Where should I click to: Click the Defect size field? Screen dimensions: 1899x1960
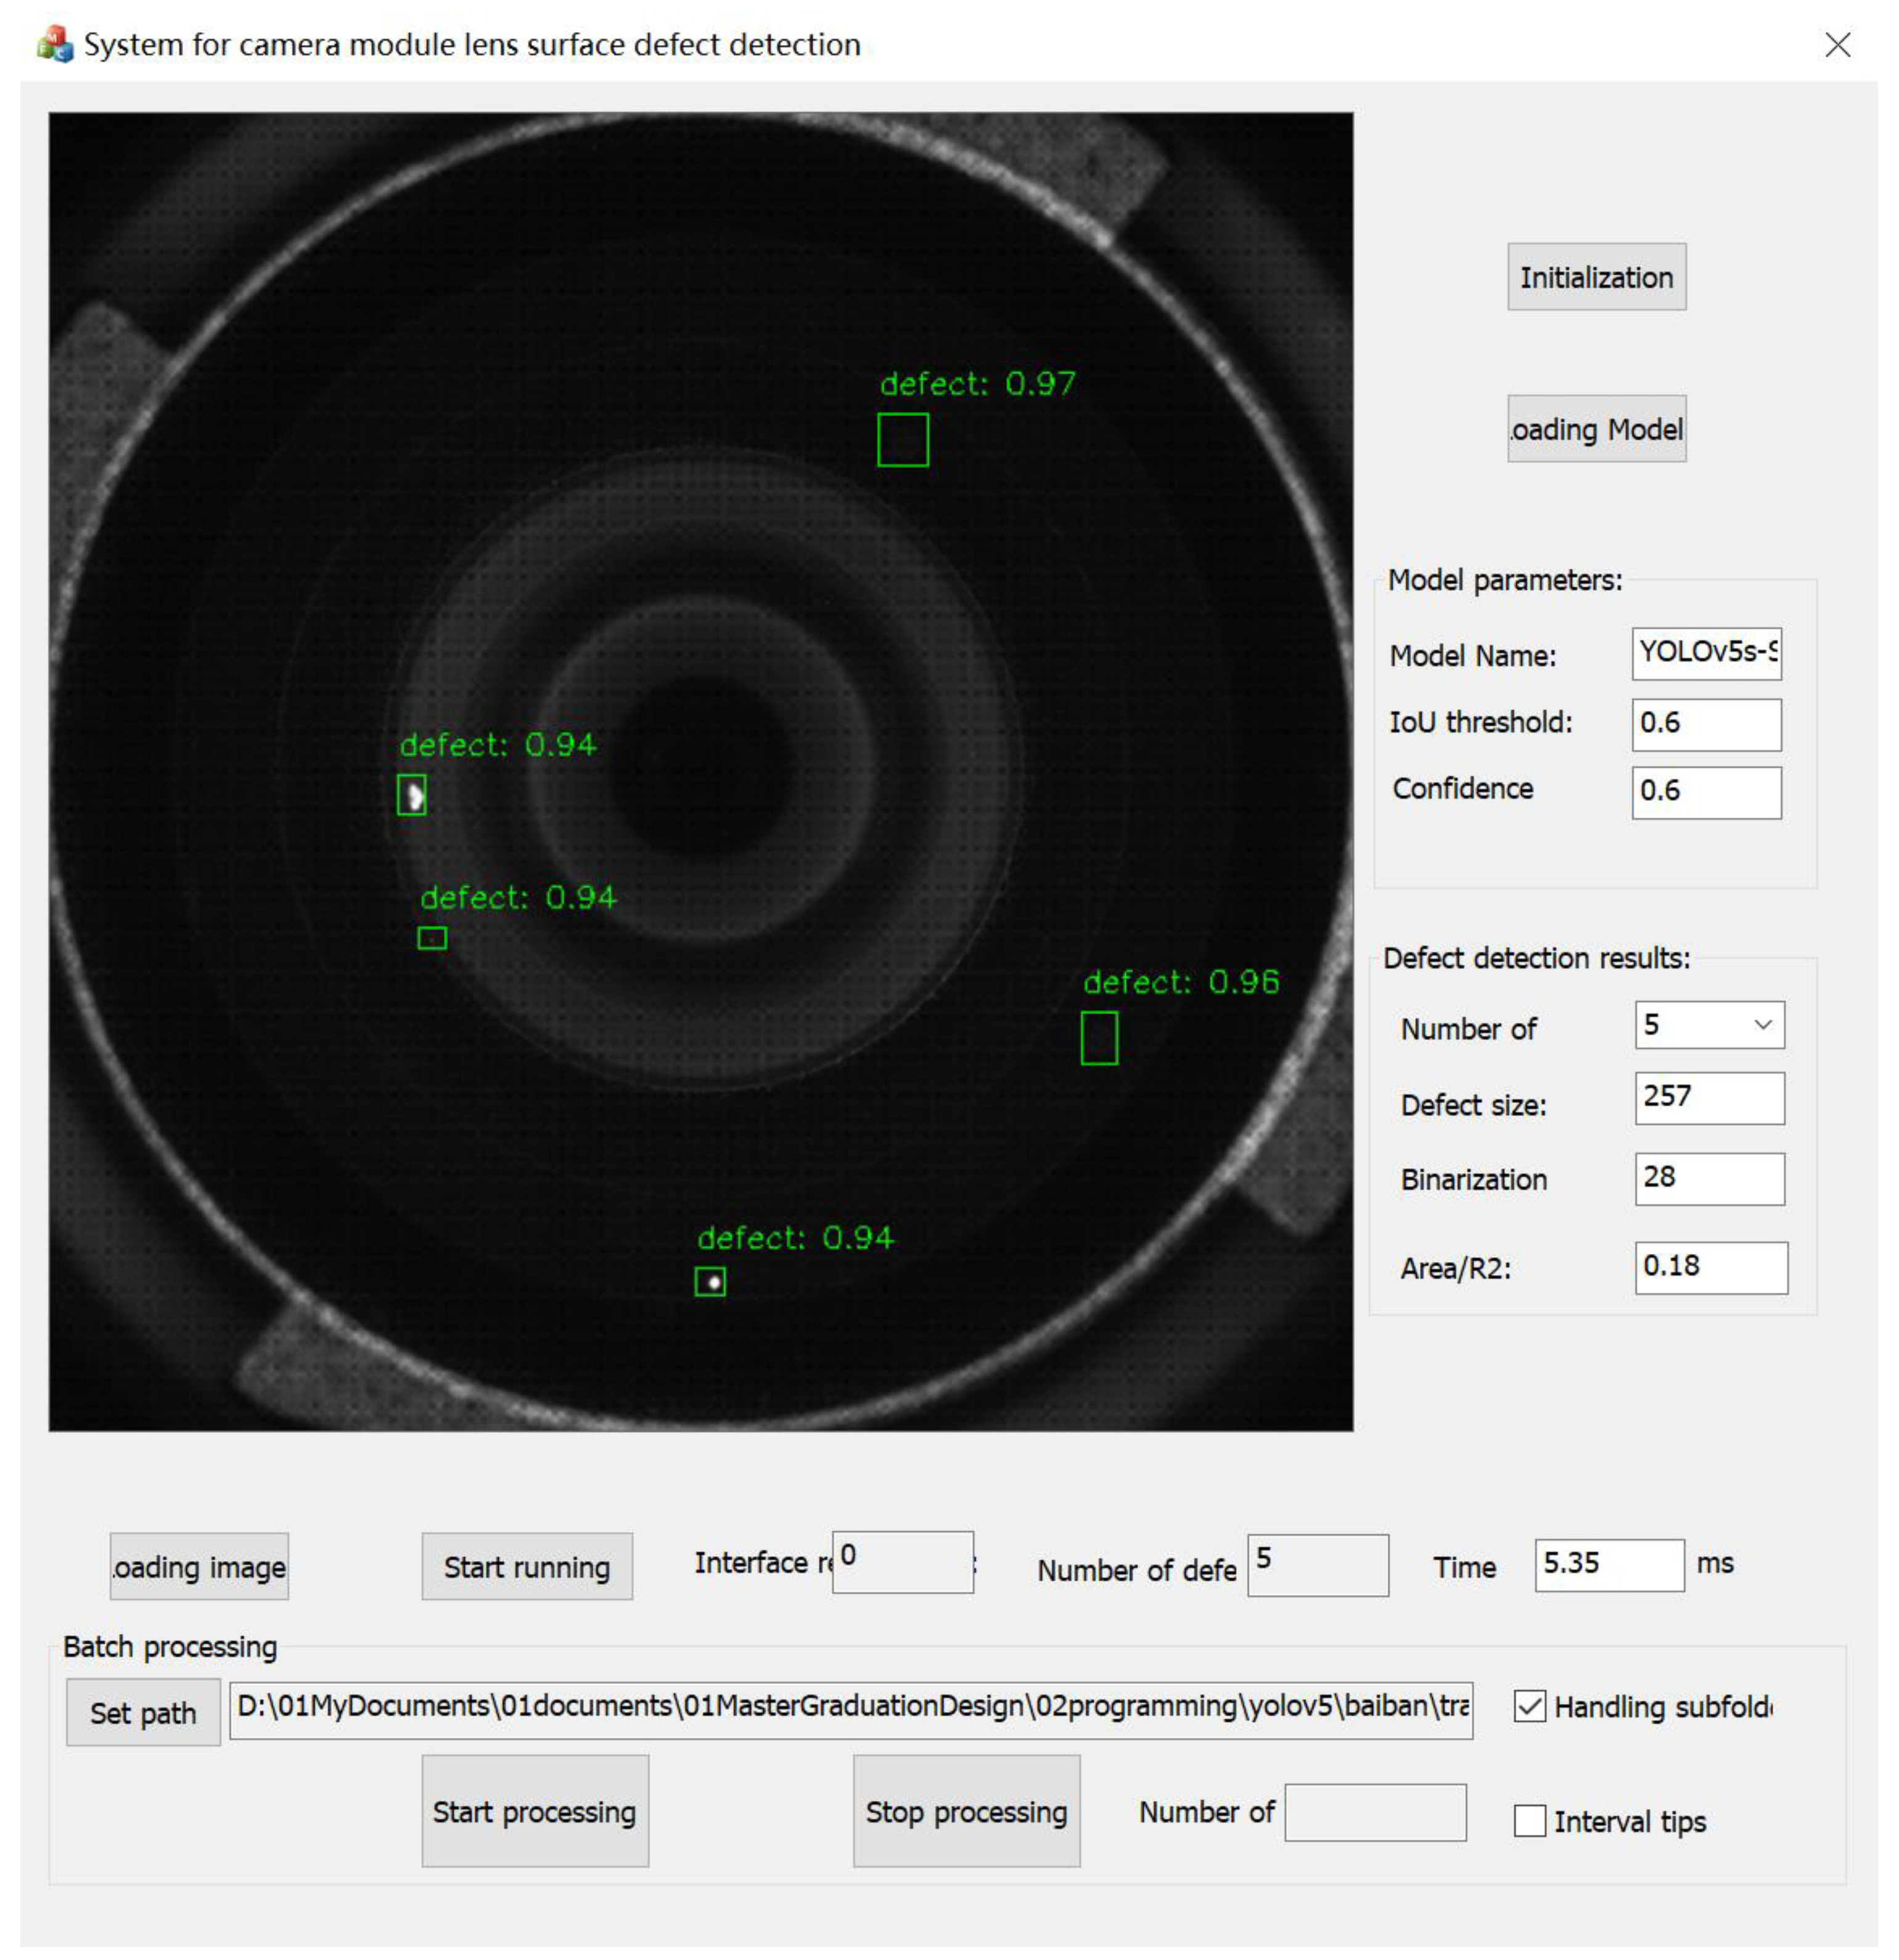pos(1709,1098)
